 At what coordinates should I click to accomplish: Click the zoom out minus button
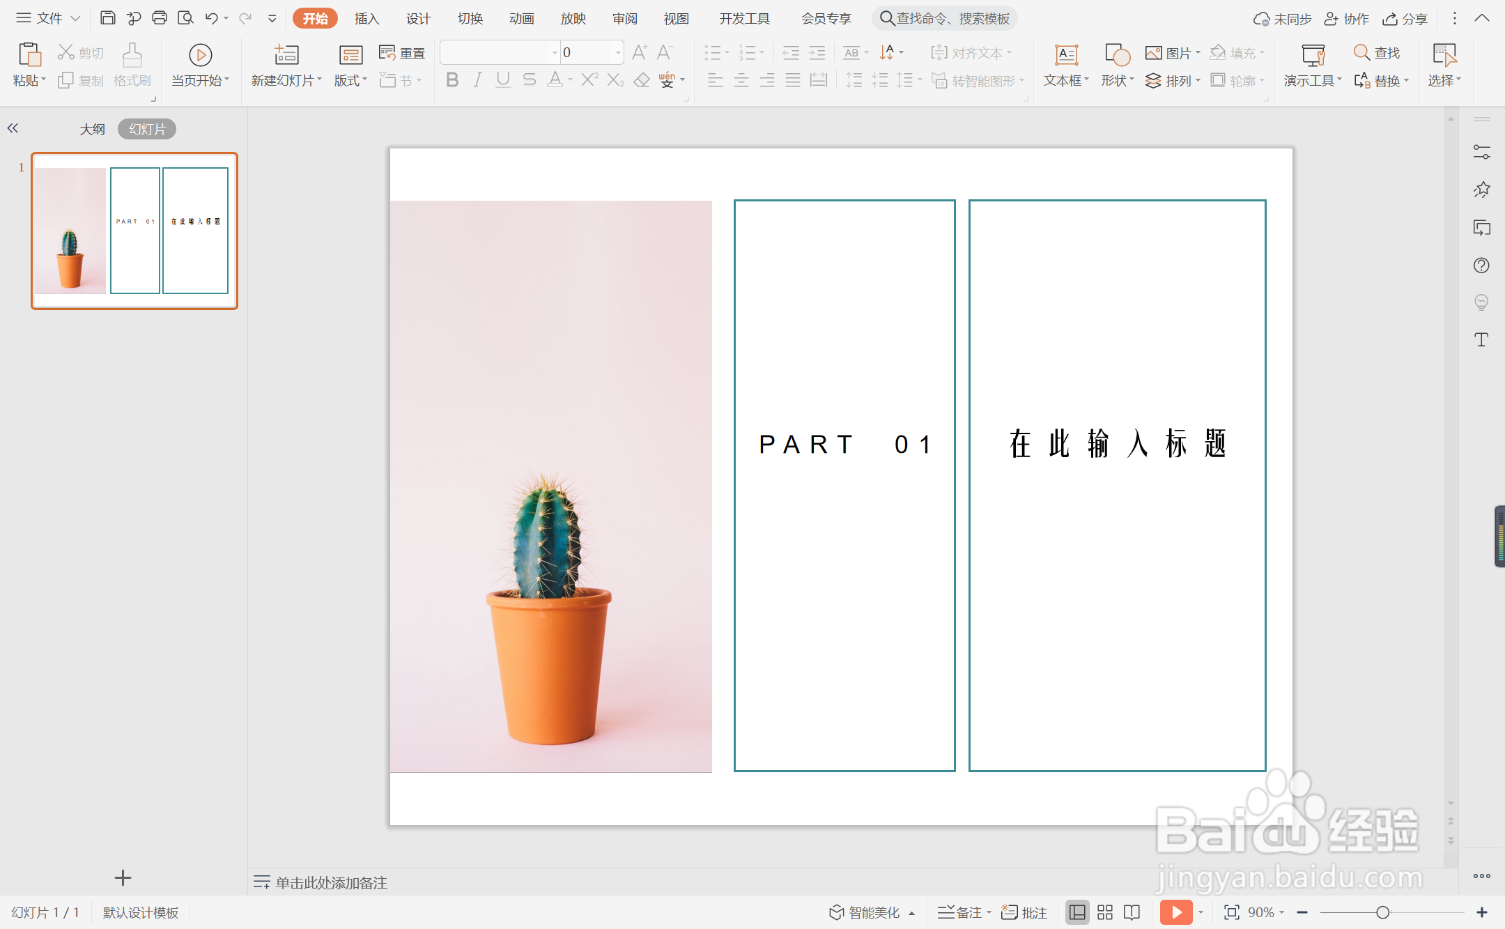point(1302,912)
